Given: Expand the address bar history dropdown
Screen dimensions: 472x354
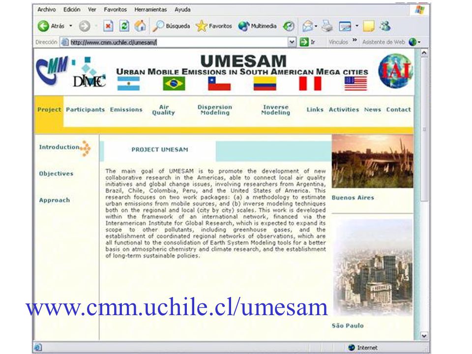Looking at the screenshot, I should click(x=292, y=42).
